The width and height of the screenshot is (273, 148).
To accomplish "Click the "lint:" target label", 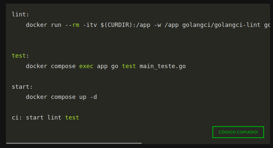I will pyautogui.click(x=20, y=14).
